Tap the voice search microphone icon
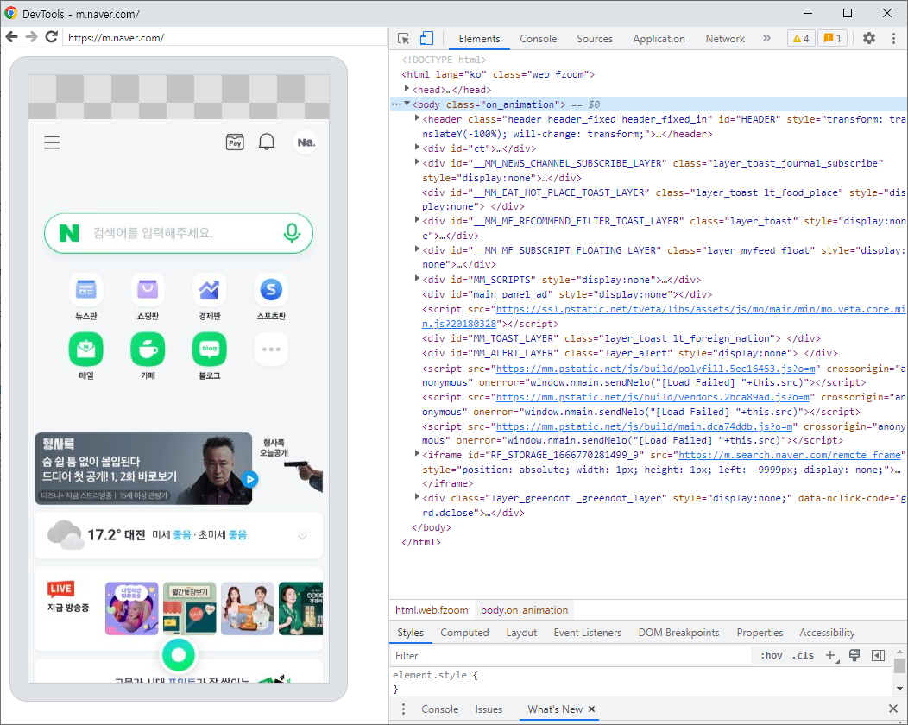 click(292, 233)
